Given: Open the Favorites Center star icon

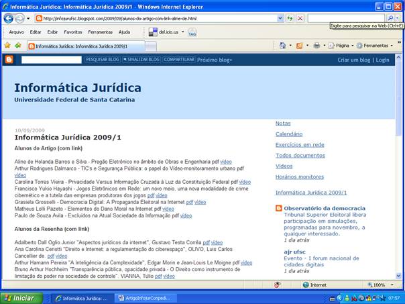Looking at the screenshot, I should click(x=7, y=46).
